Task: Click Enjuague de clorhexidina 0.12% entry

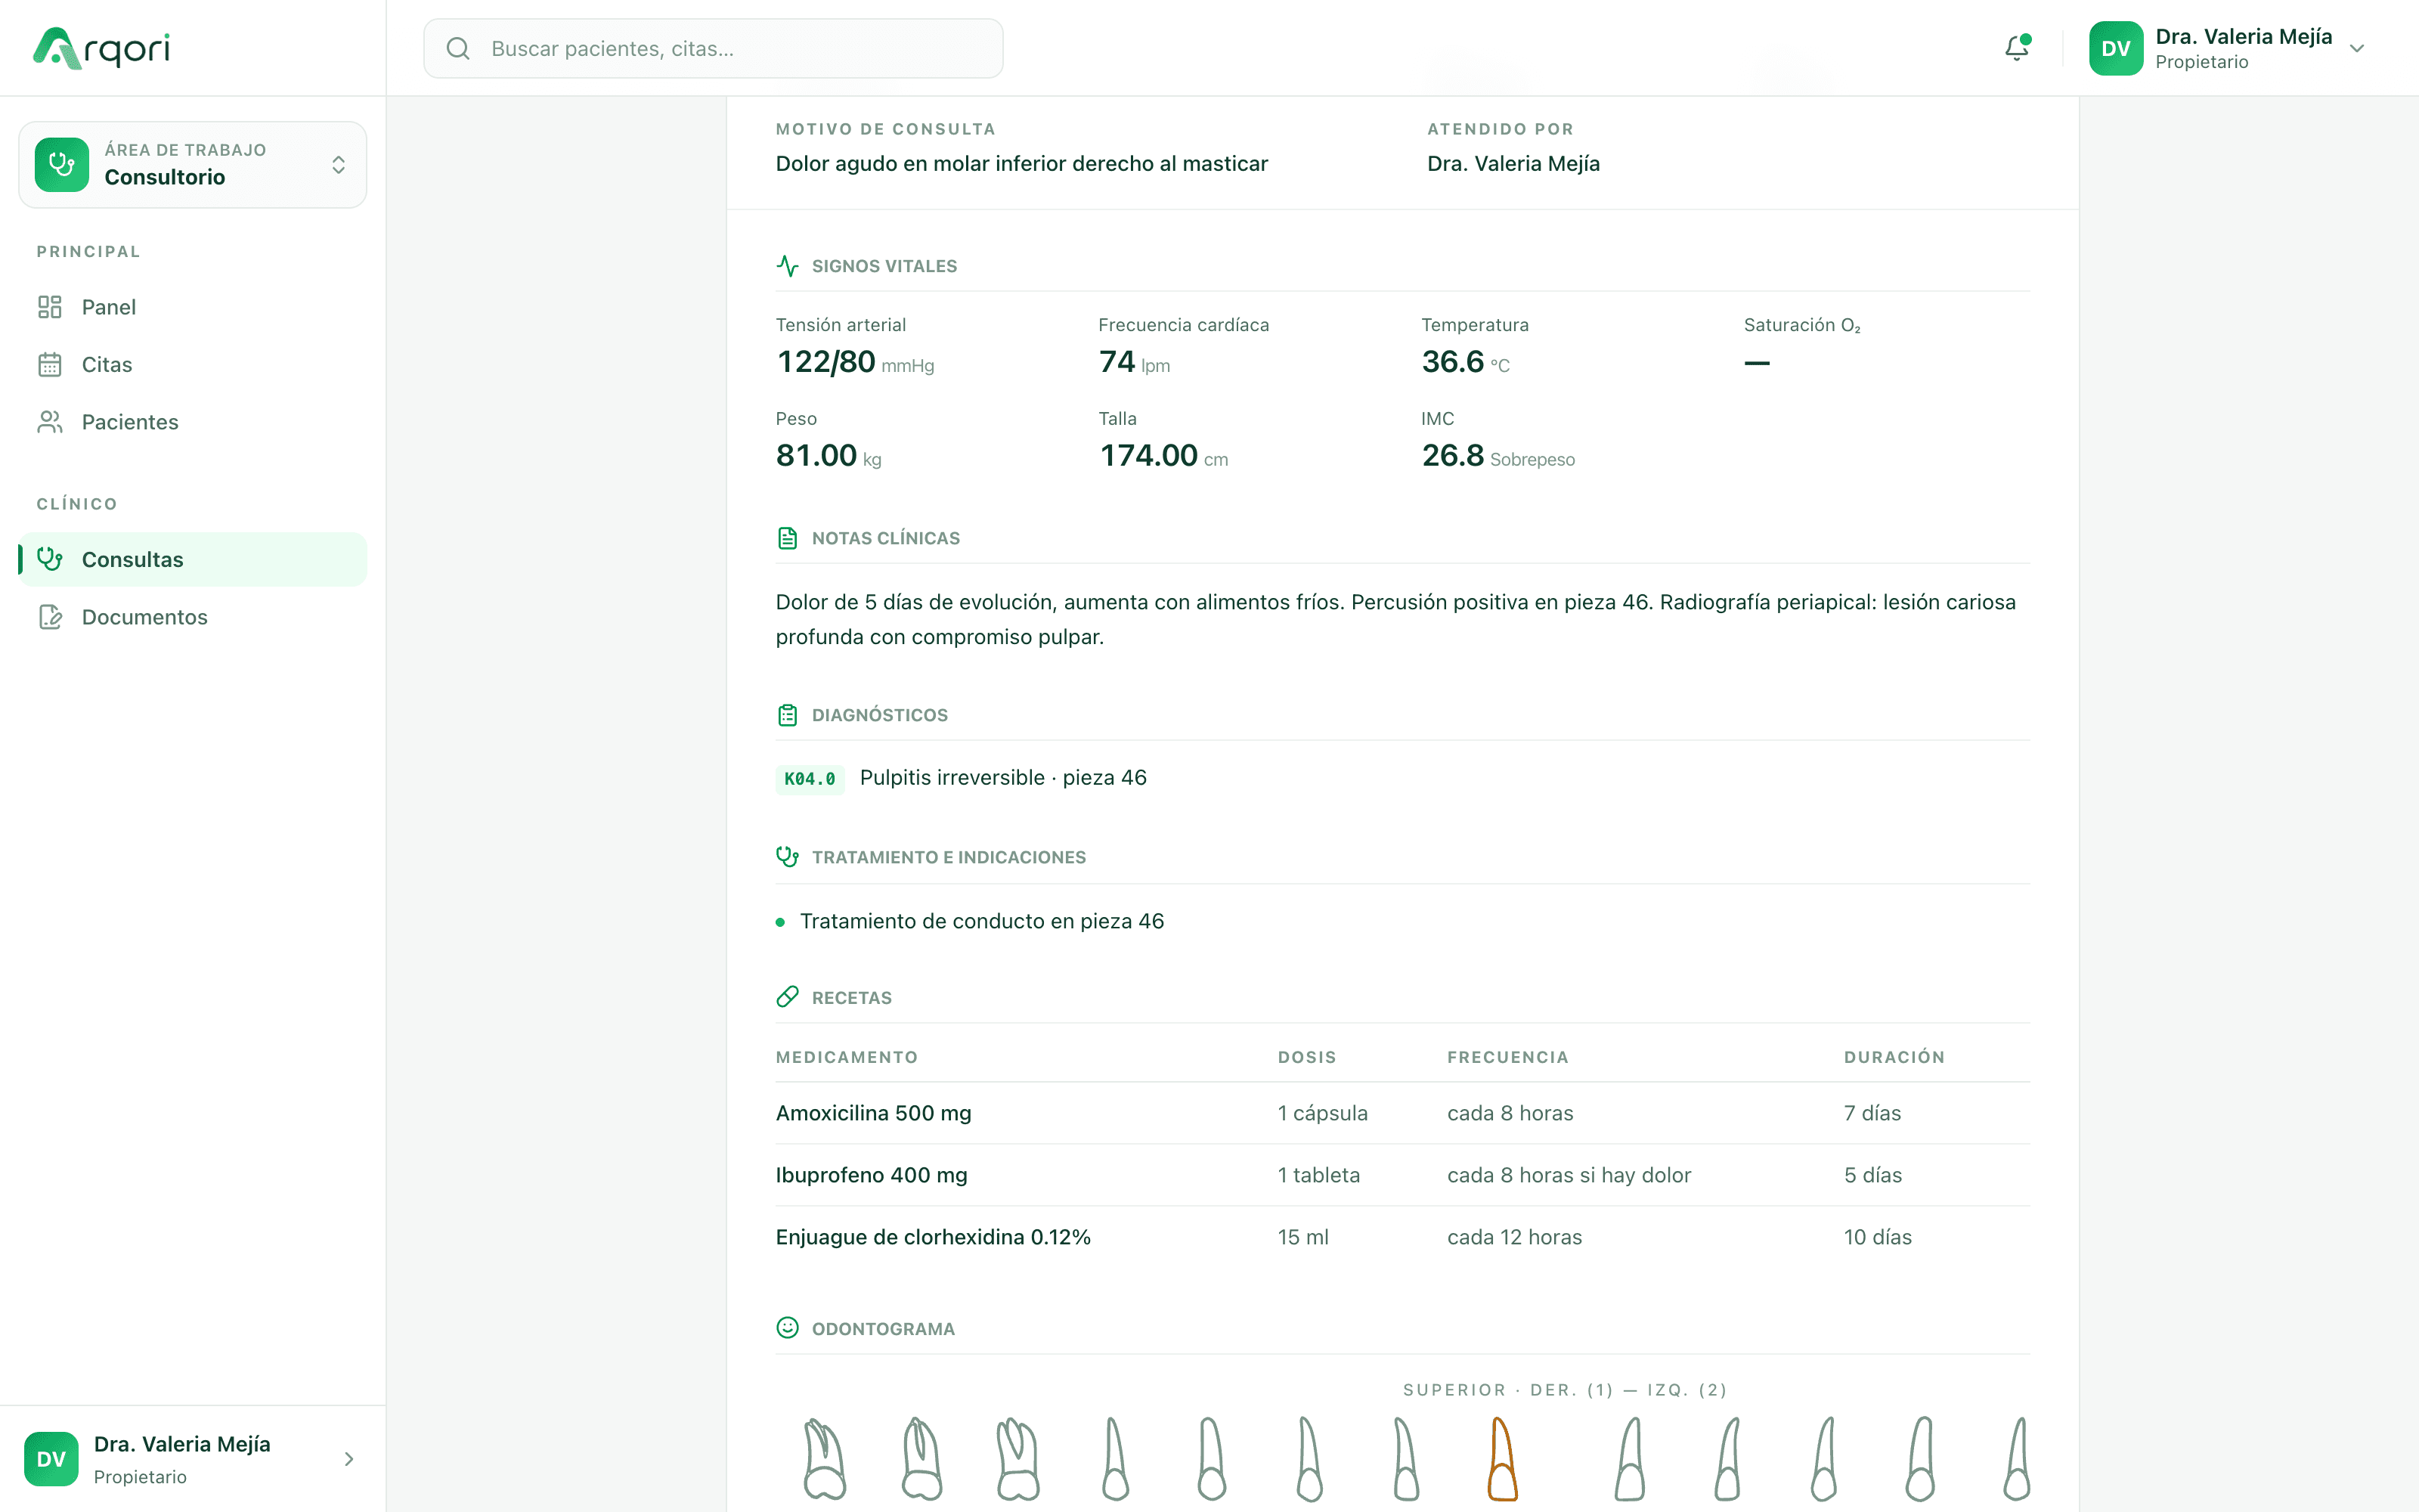Action: 934,1237
